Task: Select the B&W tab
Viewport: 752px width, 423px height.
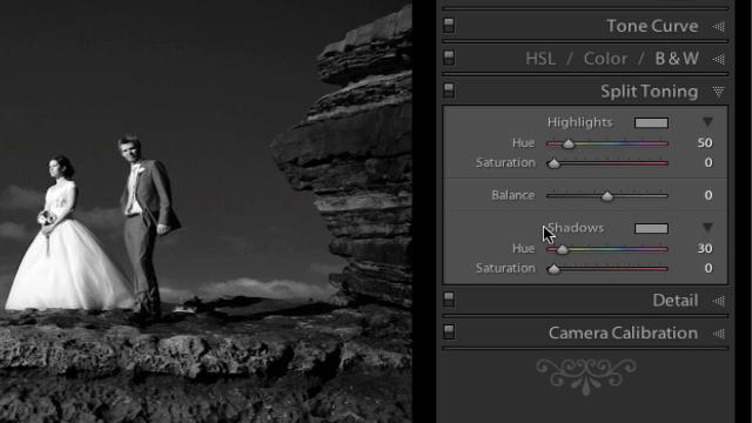Action: pos(677,59)
